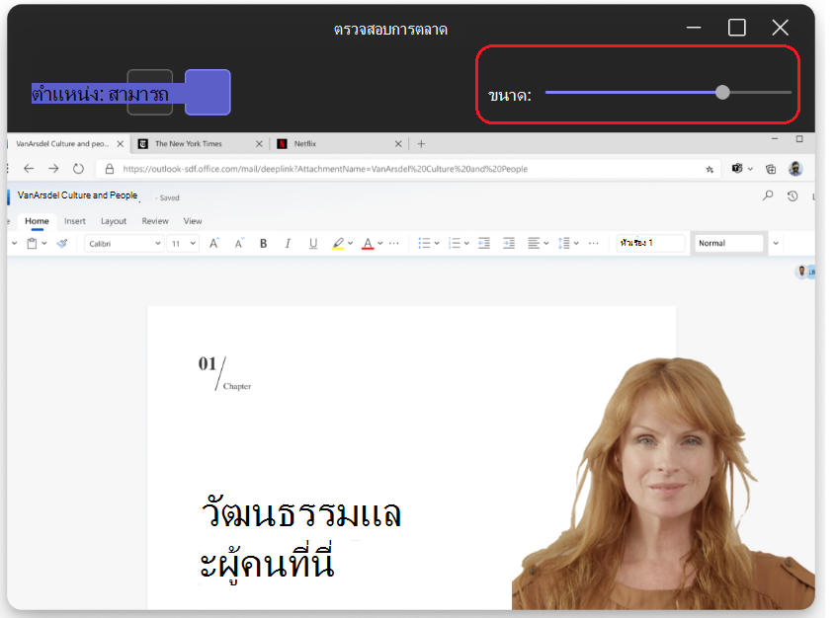The width and height of the screenshot is (837, 618).
Task: Select the Format Painter brush
Action: click(62, 244)
